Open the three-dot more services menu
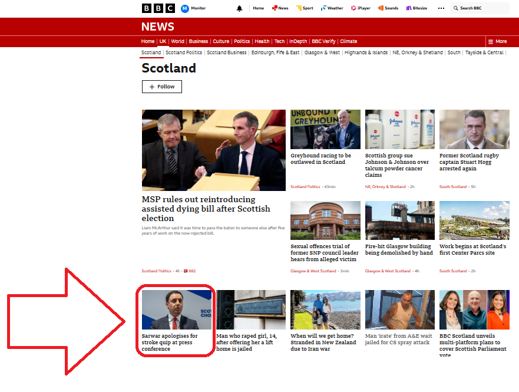 441,8
